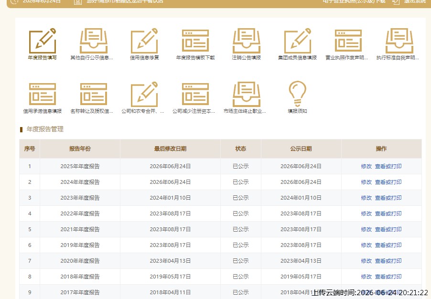Select the 2024年年度报告 cell
Image resolution: width=431 pixels, height=299 pixels.
80,182
